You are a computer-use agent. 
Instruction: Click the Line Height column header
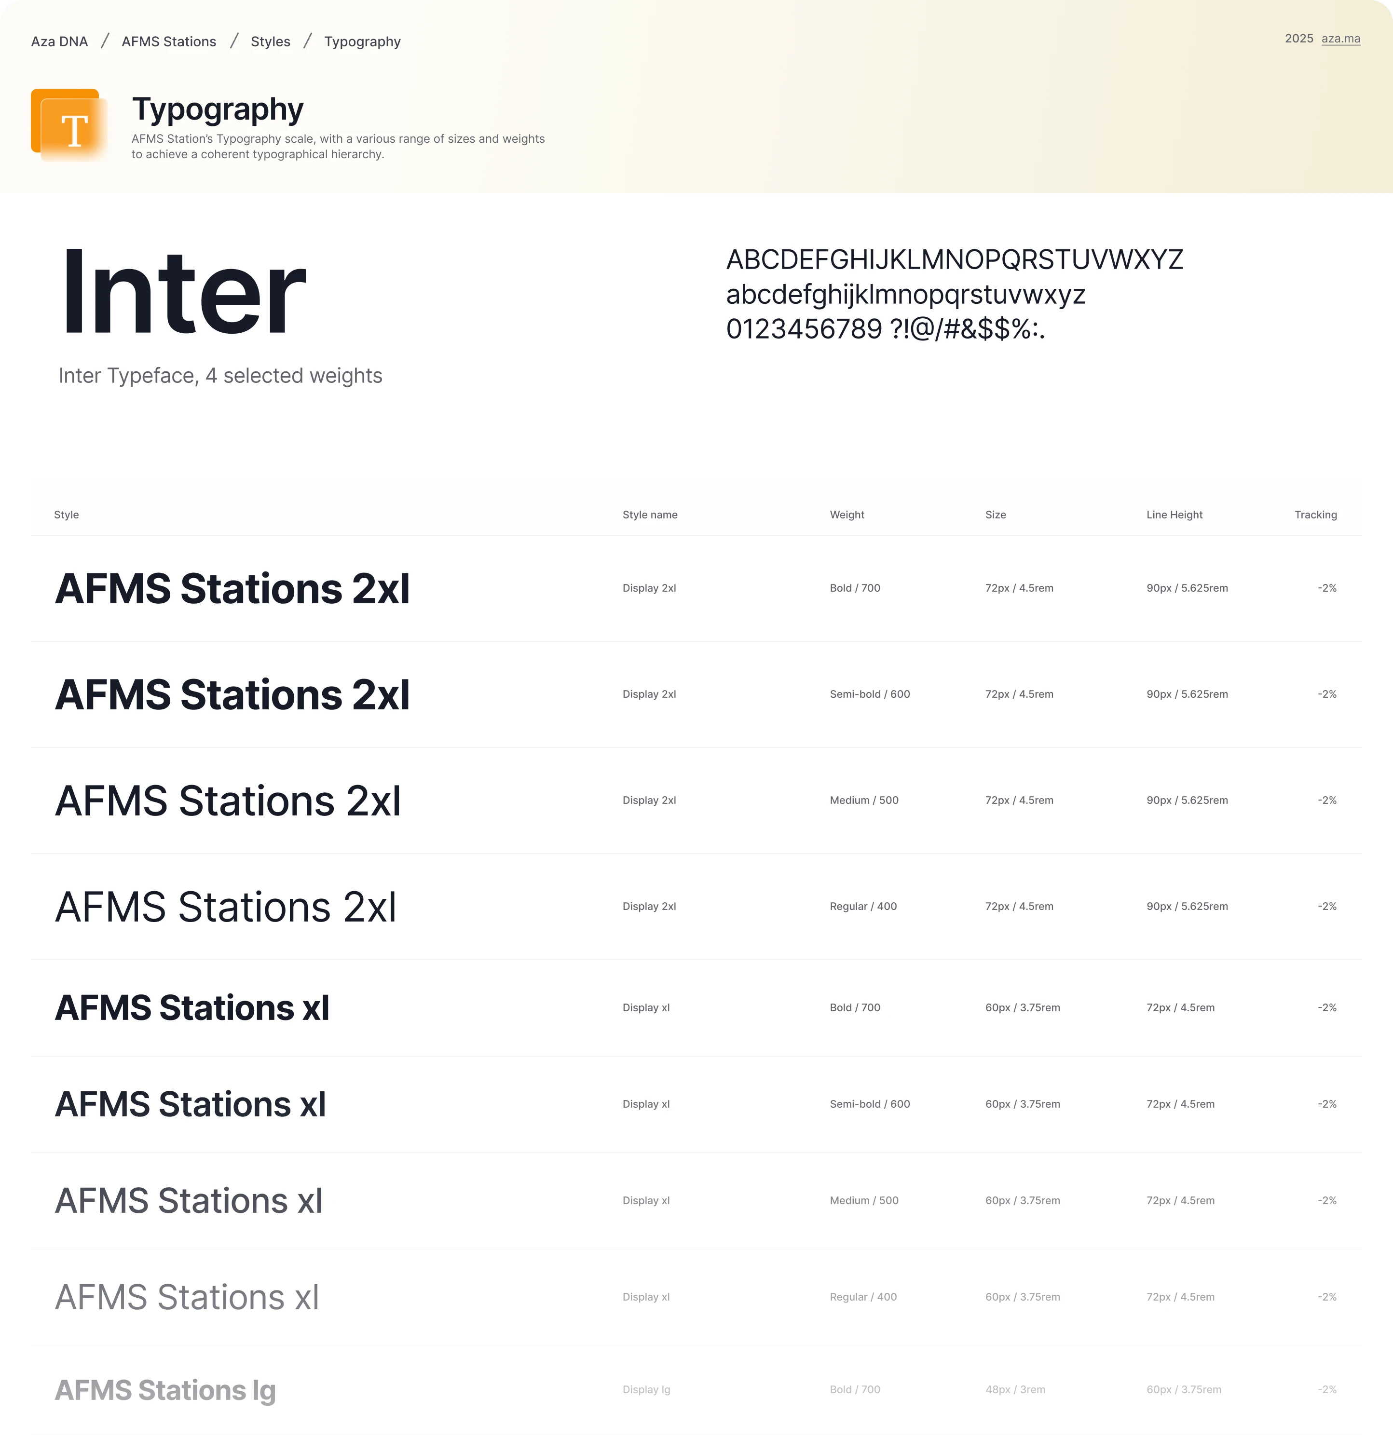(x=1174, y=515)
